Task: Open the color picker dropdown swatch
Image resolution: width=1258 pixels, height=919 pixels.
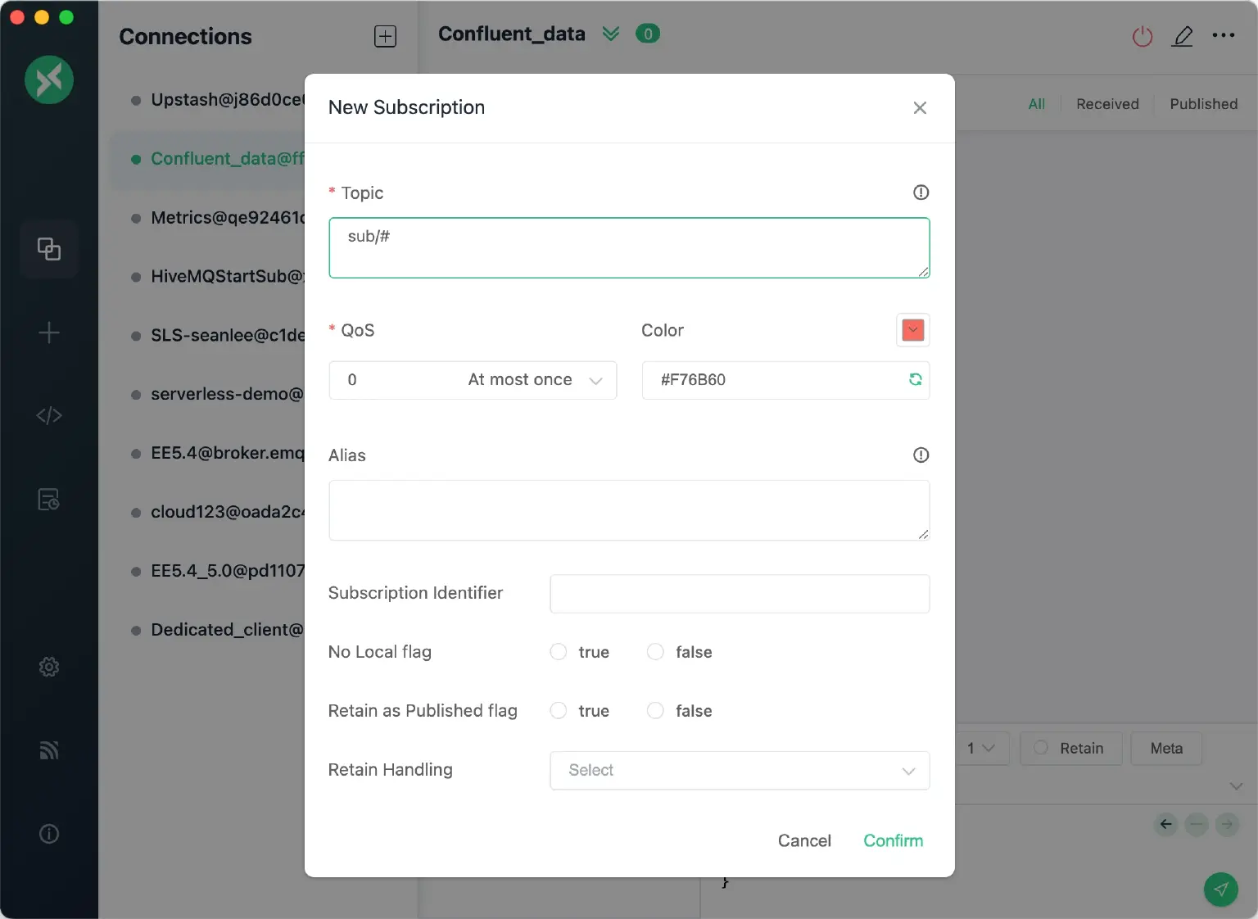Action: click(x=912, y=330)
